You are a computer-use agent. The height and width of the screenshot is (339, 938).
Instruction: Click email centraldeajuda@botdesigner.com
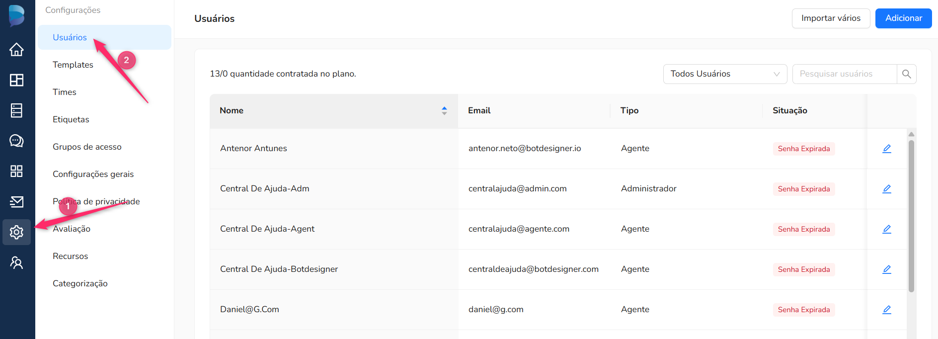[x=534, y=269]
